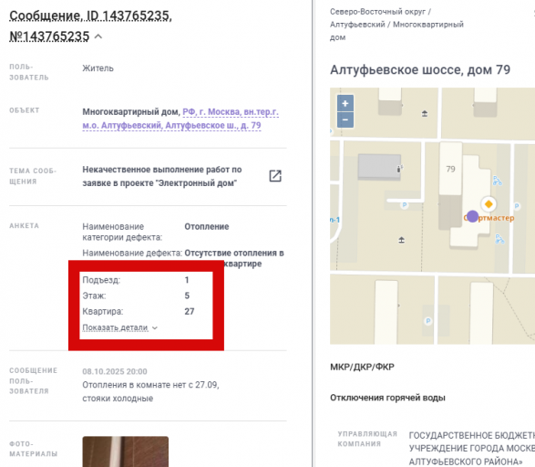Screen dimensions: 535x467
Task: Click bicycle parking icon by Спортмастер
Action: click(x=497, y=181)
